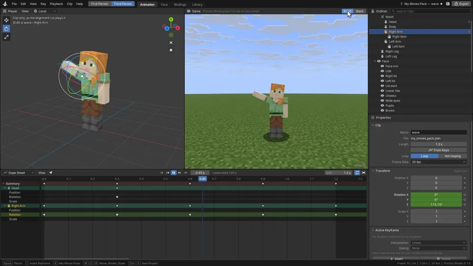The width and height of the screenshot is (473, 266).
Task: Click the red X axis on gizmo
Action: point(178,28)
